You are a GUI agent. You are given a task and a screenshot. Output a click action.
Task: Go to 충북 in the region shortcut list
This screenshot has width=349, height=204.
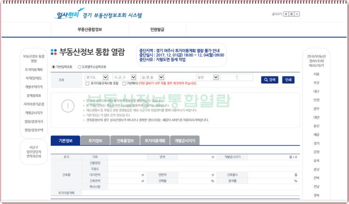316,161
